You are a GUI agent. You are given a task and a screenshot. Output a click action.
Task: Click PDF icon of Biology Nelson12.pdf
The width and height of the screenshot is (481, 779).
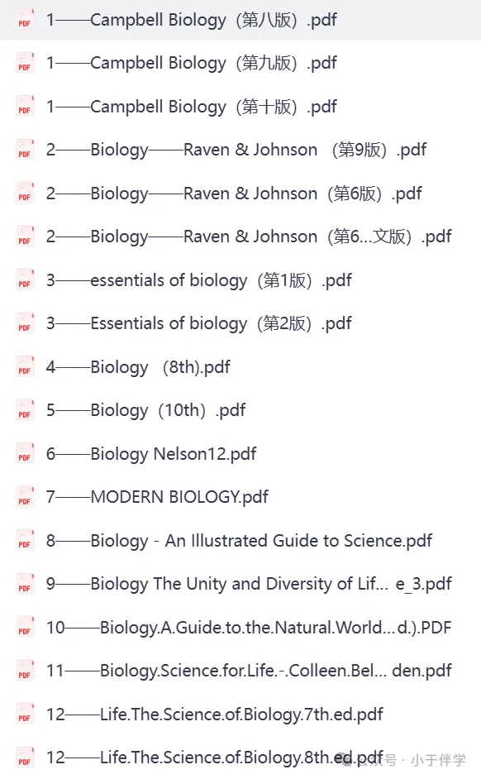click(25, 453)
